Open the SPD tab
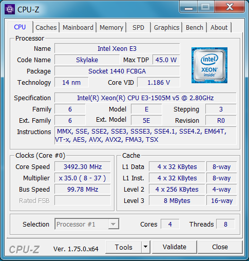 139,27
